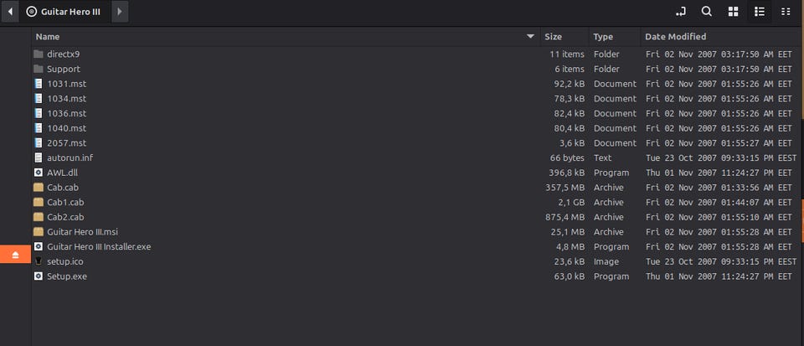Click the 6 items size cell
The image size is (804, 346).
[x=569, y=69]
